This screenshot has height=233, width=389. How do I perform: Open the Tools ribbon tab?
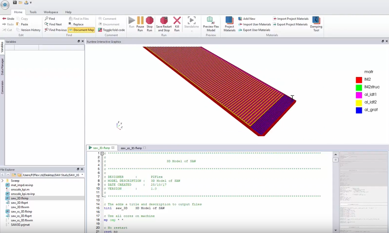[x=33, y=12]
